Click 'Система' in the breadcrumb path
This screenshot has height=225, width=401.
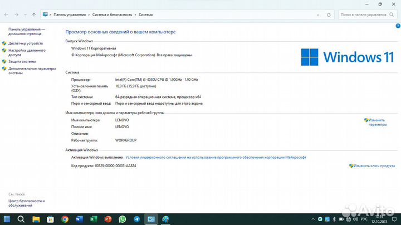[x=145, y=15]
